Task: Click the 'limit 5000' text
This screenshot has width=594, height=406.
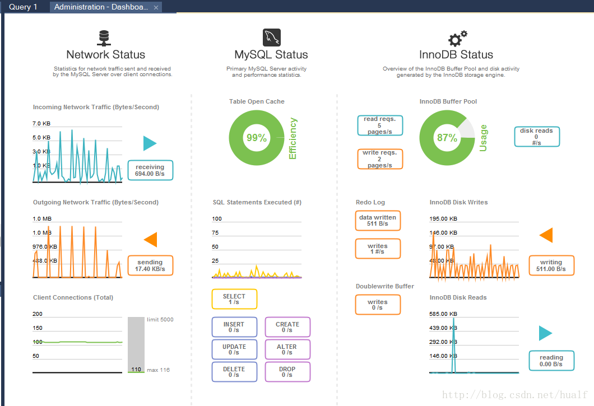Action: [x=160, y=320]
